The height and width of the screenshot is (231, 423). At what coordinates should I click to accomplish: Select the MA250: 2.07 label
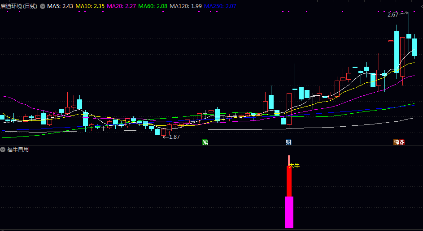(220, 6)
